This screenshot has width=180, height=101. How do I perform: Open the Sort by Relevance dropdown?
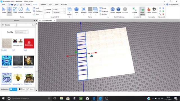(21, 32)
